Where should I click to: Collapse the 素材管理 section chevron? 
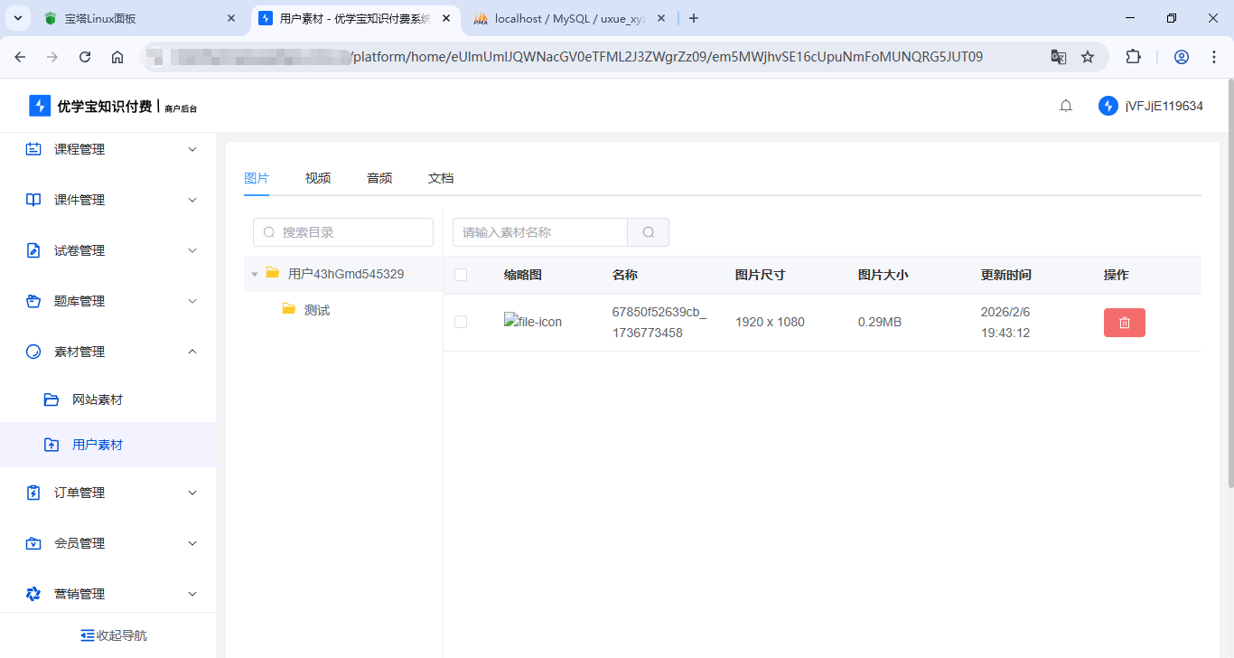[192, 352]
